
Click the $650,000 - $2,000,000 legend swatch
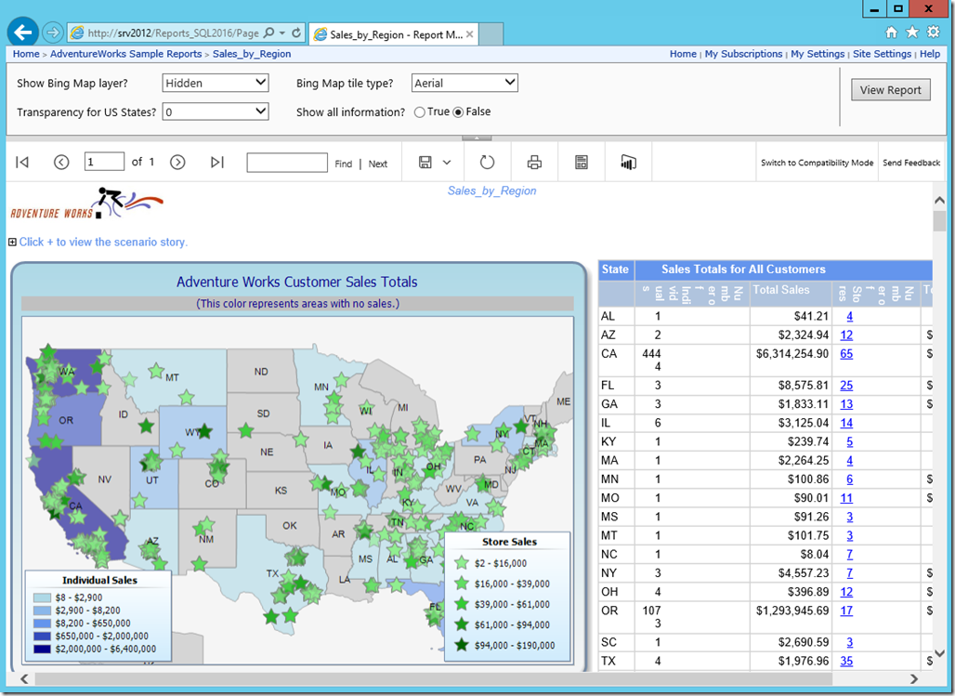pyautogui.click(x=42, y=637)
